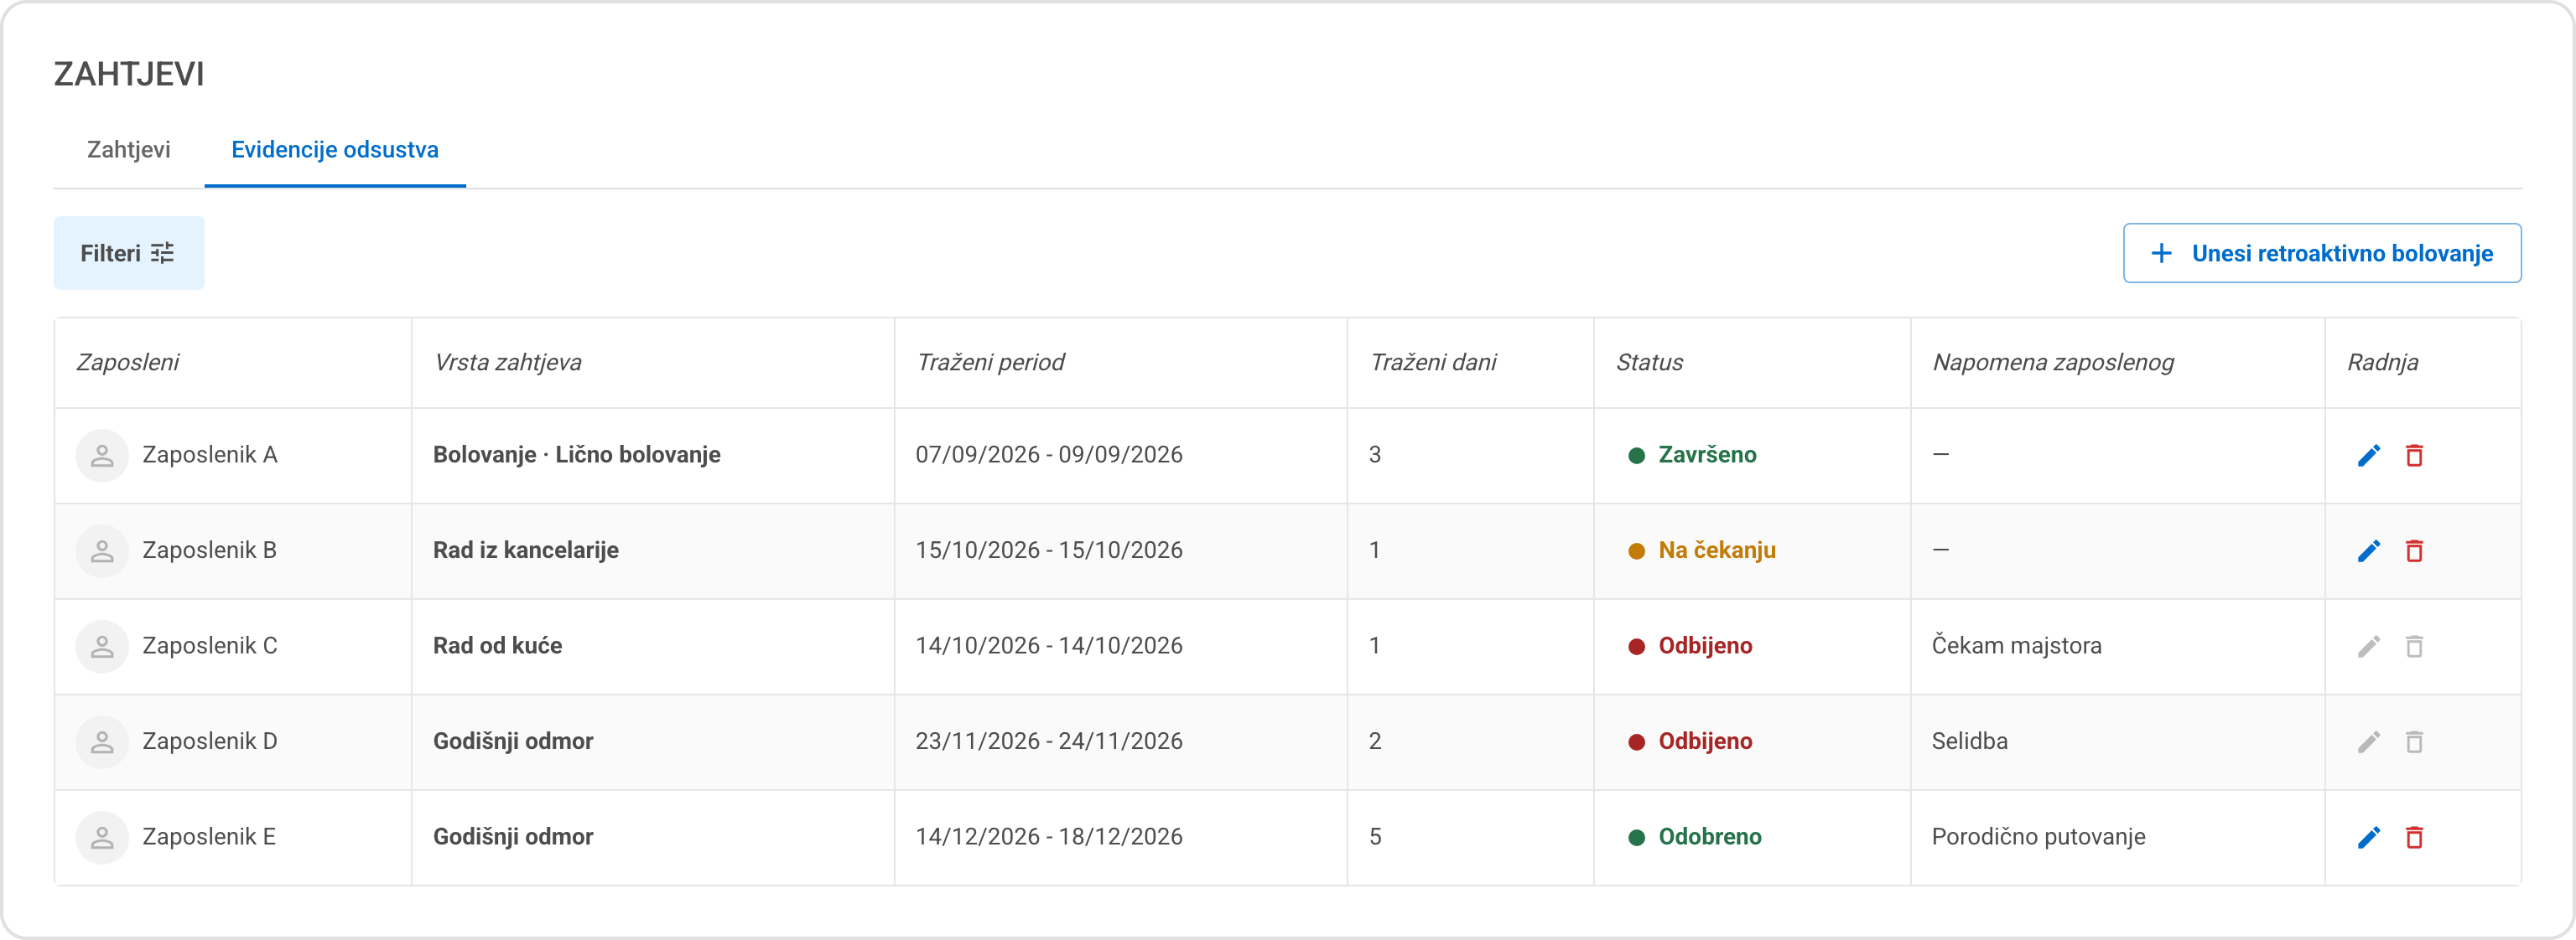2576x940 pixels.
Task: Edit Zaposlenik E's approved vacation
Action: point(2368,837)
